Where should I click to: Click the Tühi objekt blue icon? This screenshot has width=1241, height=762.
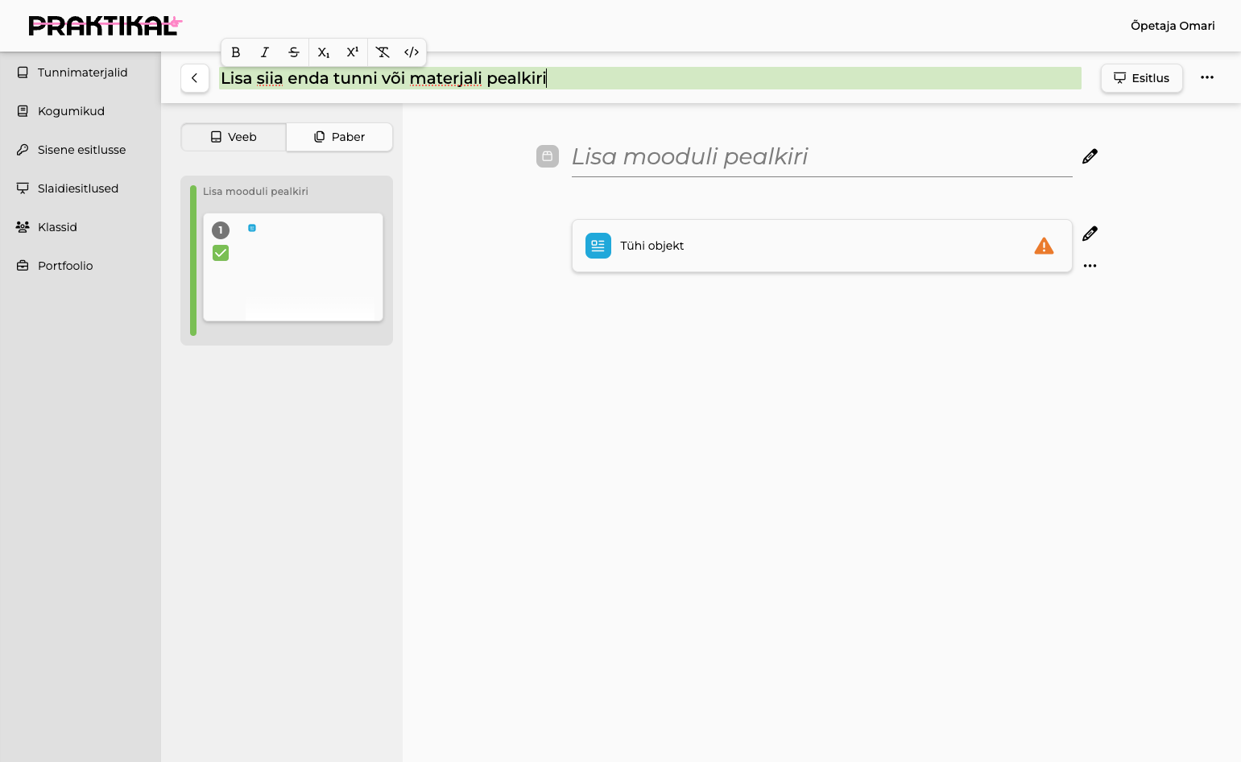click(x=598, y=246)
